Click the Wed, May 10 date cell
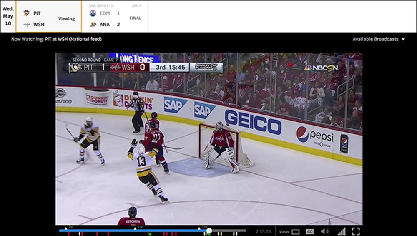 pos(8,16)
